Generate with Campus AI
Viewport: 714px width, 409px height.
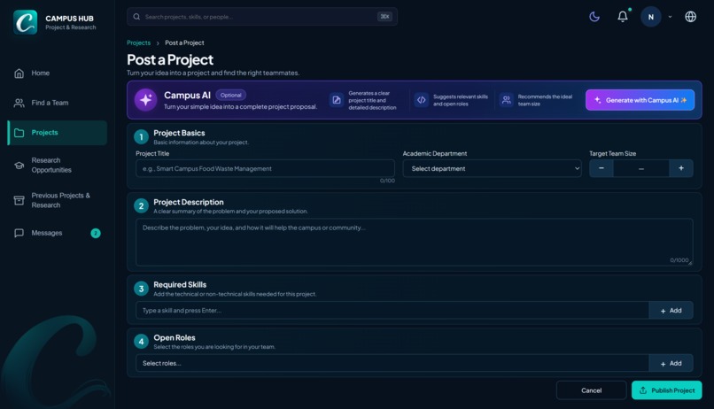tap(640, 100)
